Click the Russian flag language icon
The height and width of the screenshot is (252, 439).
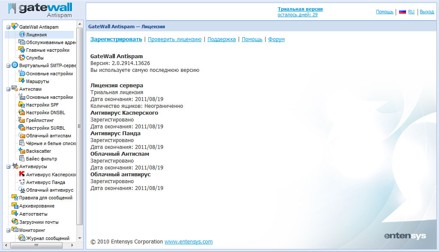tap(403, 12)
